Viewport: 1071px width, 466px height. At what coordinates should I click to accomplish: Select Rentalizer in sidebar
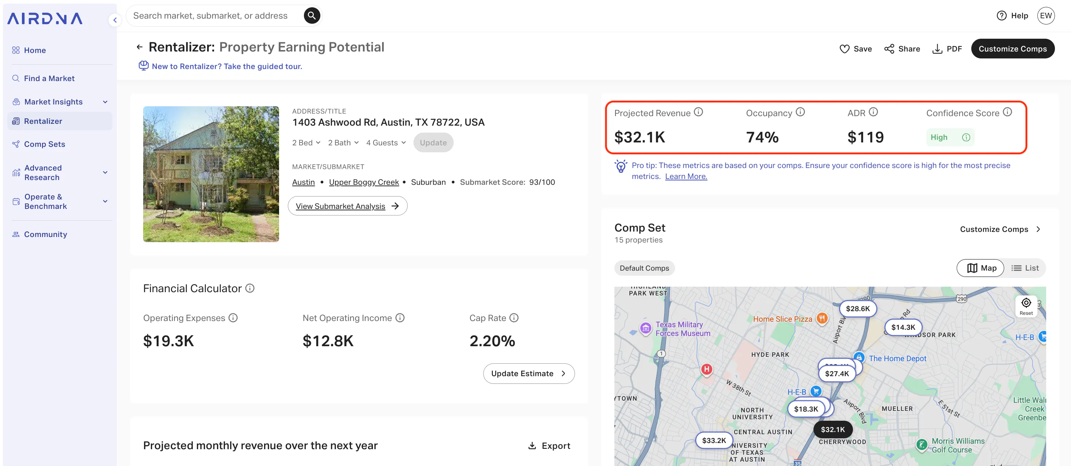point(60,121)
